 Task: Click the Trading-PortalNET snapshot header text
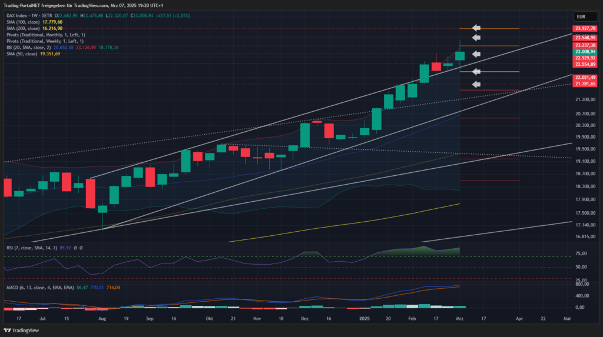point(84,5)
